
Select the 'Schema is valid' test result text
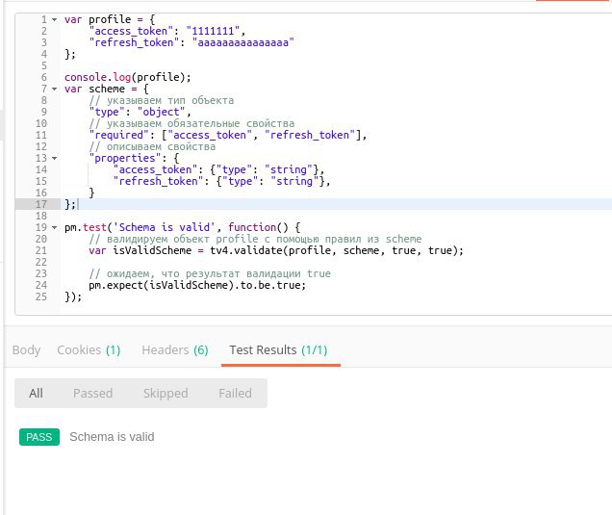point(112,437)
